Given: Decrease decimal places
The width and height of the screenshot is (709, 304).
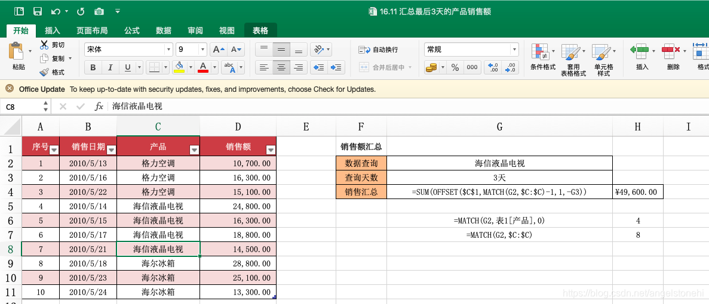Looking at the screenshot, I should click(x=510, y=68).
